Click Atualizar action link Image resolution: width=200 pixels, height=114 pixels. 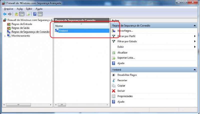coord(122,53)
